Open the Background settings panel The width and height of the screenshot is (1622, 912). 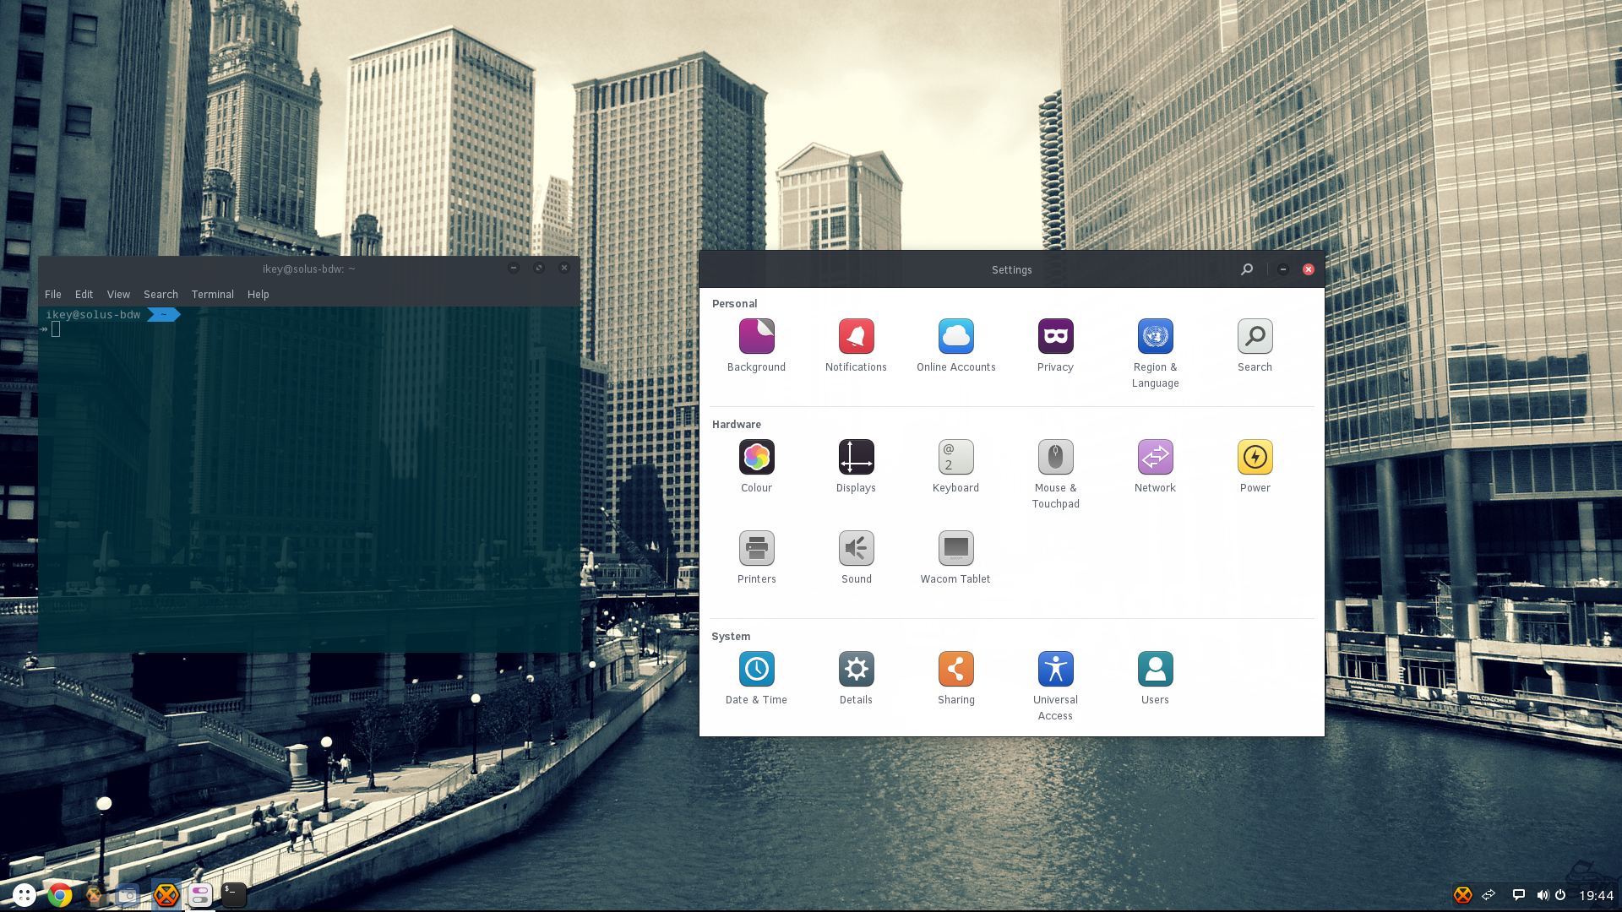click(756, 346)
